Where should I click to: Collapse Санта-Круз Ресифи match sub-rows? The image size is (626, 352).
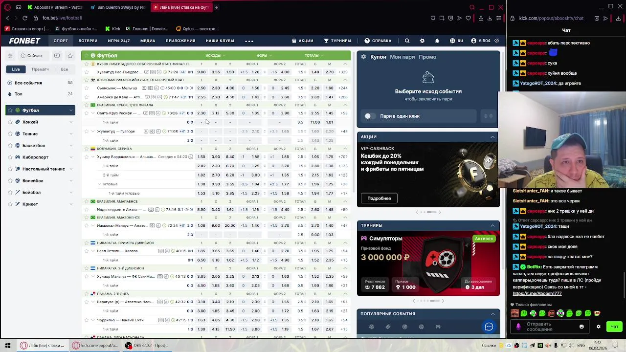(x=93, y=113)
